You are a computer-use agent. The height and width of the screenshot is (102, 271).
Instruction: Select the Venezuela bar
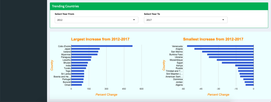(220, 46)
